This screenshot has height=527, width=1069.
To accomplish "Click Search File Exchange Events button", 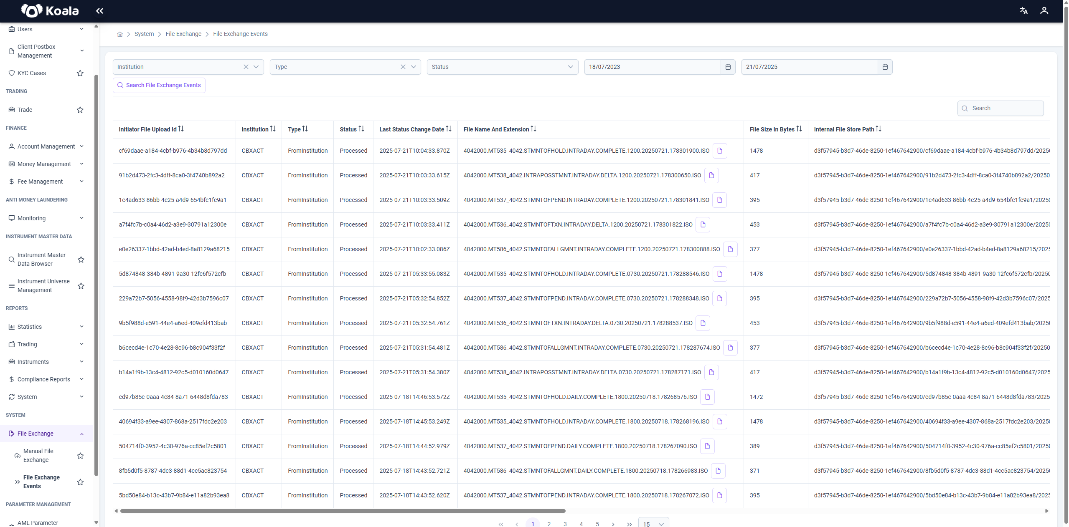I will (159, 85).
